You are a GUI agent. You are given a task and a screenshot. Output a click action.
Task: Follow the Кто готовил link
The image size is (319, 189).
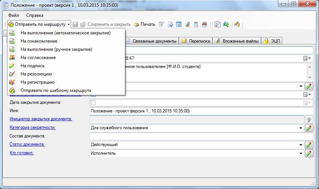click(x=22, y=153)
